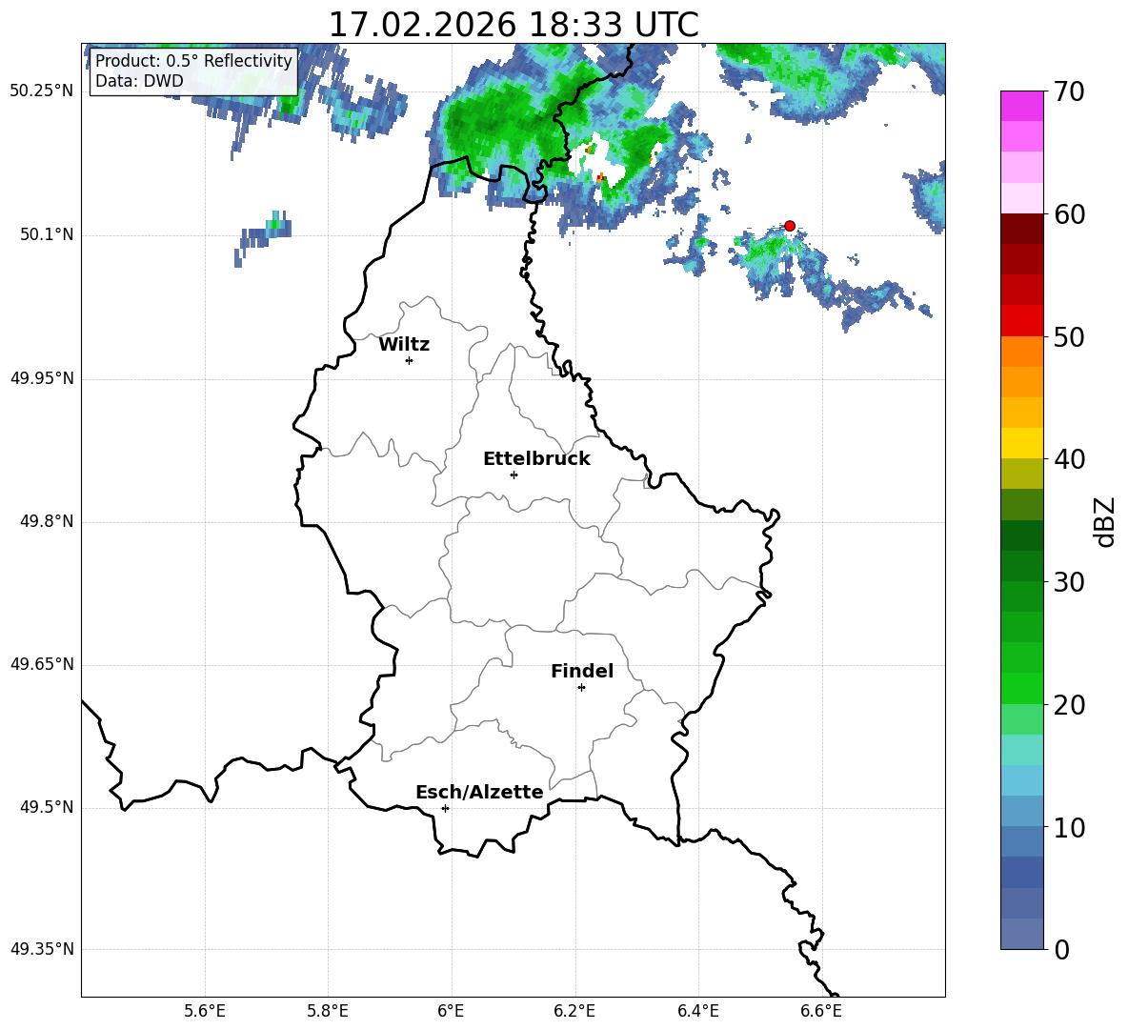Click the red dot marker on the map
This screenshot has height=1030, width=1128.
(x=789, y=226)
